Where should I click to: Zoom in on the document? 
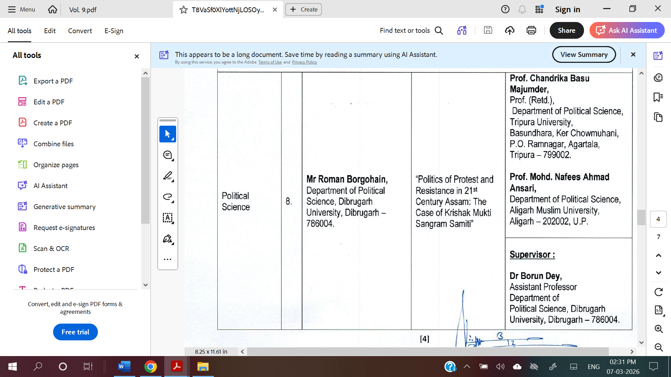pyautogui.click(x=658, y=328)
